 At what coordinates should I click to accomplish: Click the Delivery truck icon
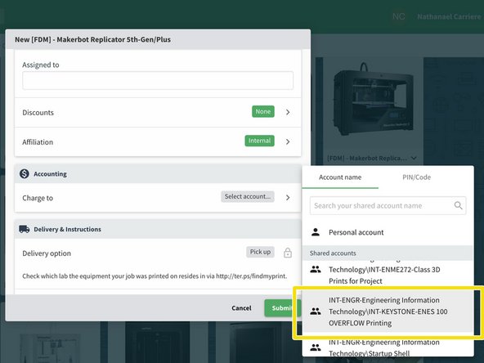[25, 229]
